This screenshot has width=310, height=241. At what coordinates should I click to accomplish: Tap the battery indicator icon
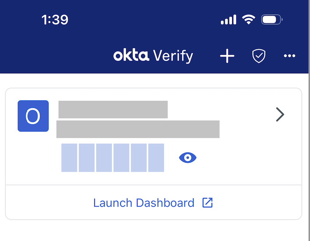(x=272, y=20)
